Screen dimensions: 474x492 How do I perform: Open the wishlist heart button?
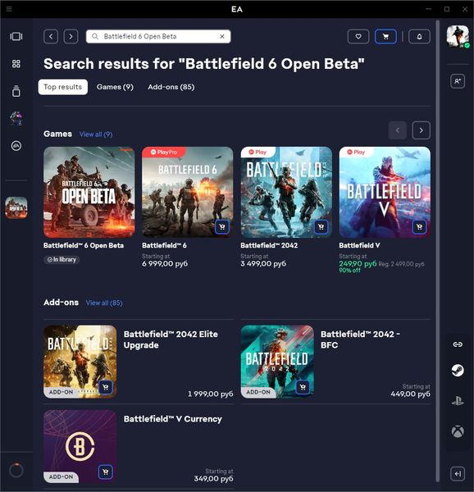pos(358,36)
